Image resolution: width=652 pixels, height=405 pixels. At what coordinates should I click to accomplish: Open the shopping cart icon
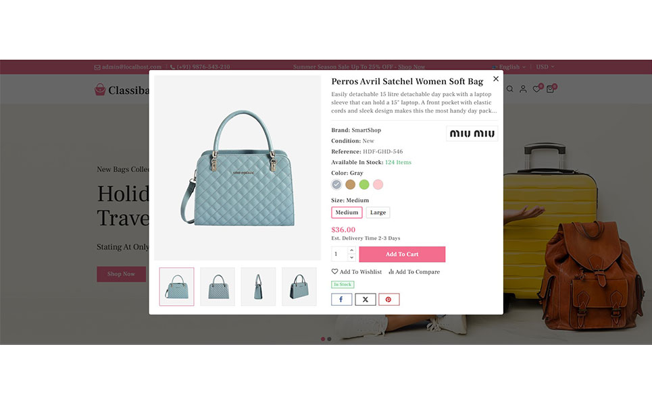pos(550,89)
